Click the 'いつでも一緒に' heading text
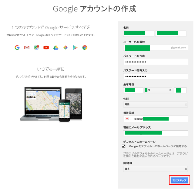195x190 pixels. click(51, 69)
